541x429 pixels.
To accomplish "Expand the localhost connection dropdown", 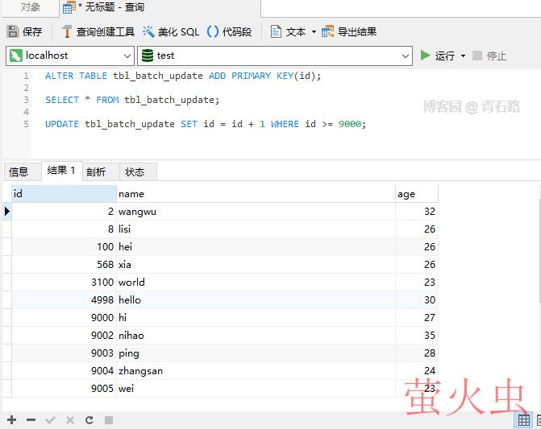I will [127, 56].
